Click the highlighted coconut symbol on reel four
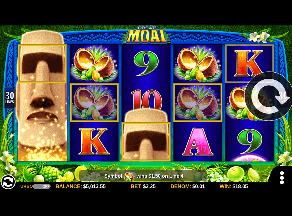This screenshot has height=216, width=292. 198,103
